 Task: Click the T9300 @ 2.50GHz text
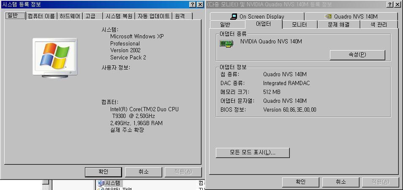coord(133,116)
